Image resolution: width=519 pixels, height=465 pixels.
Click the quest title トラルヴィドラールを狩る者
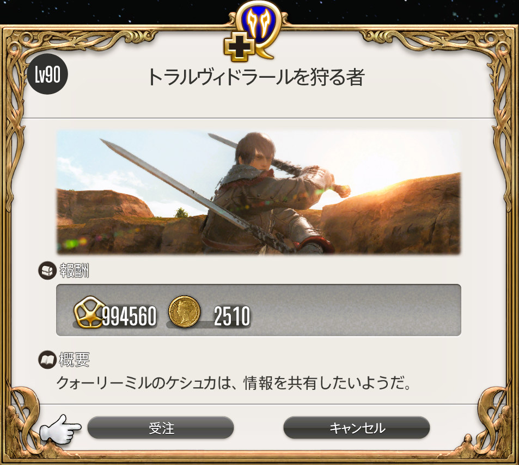[257, 77]
